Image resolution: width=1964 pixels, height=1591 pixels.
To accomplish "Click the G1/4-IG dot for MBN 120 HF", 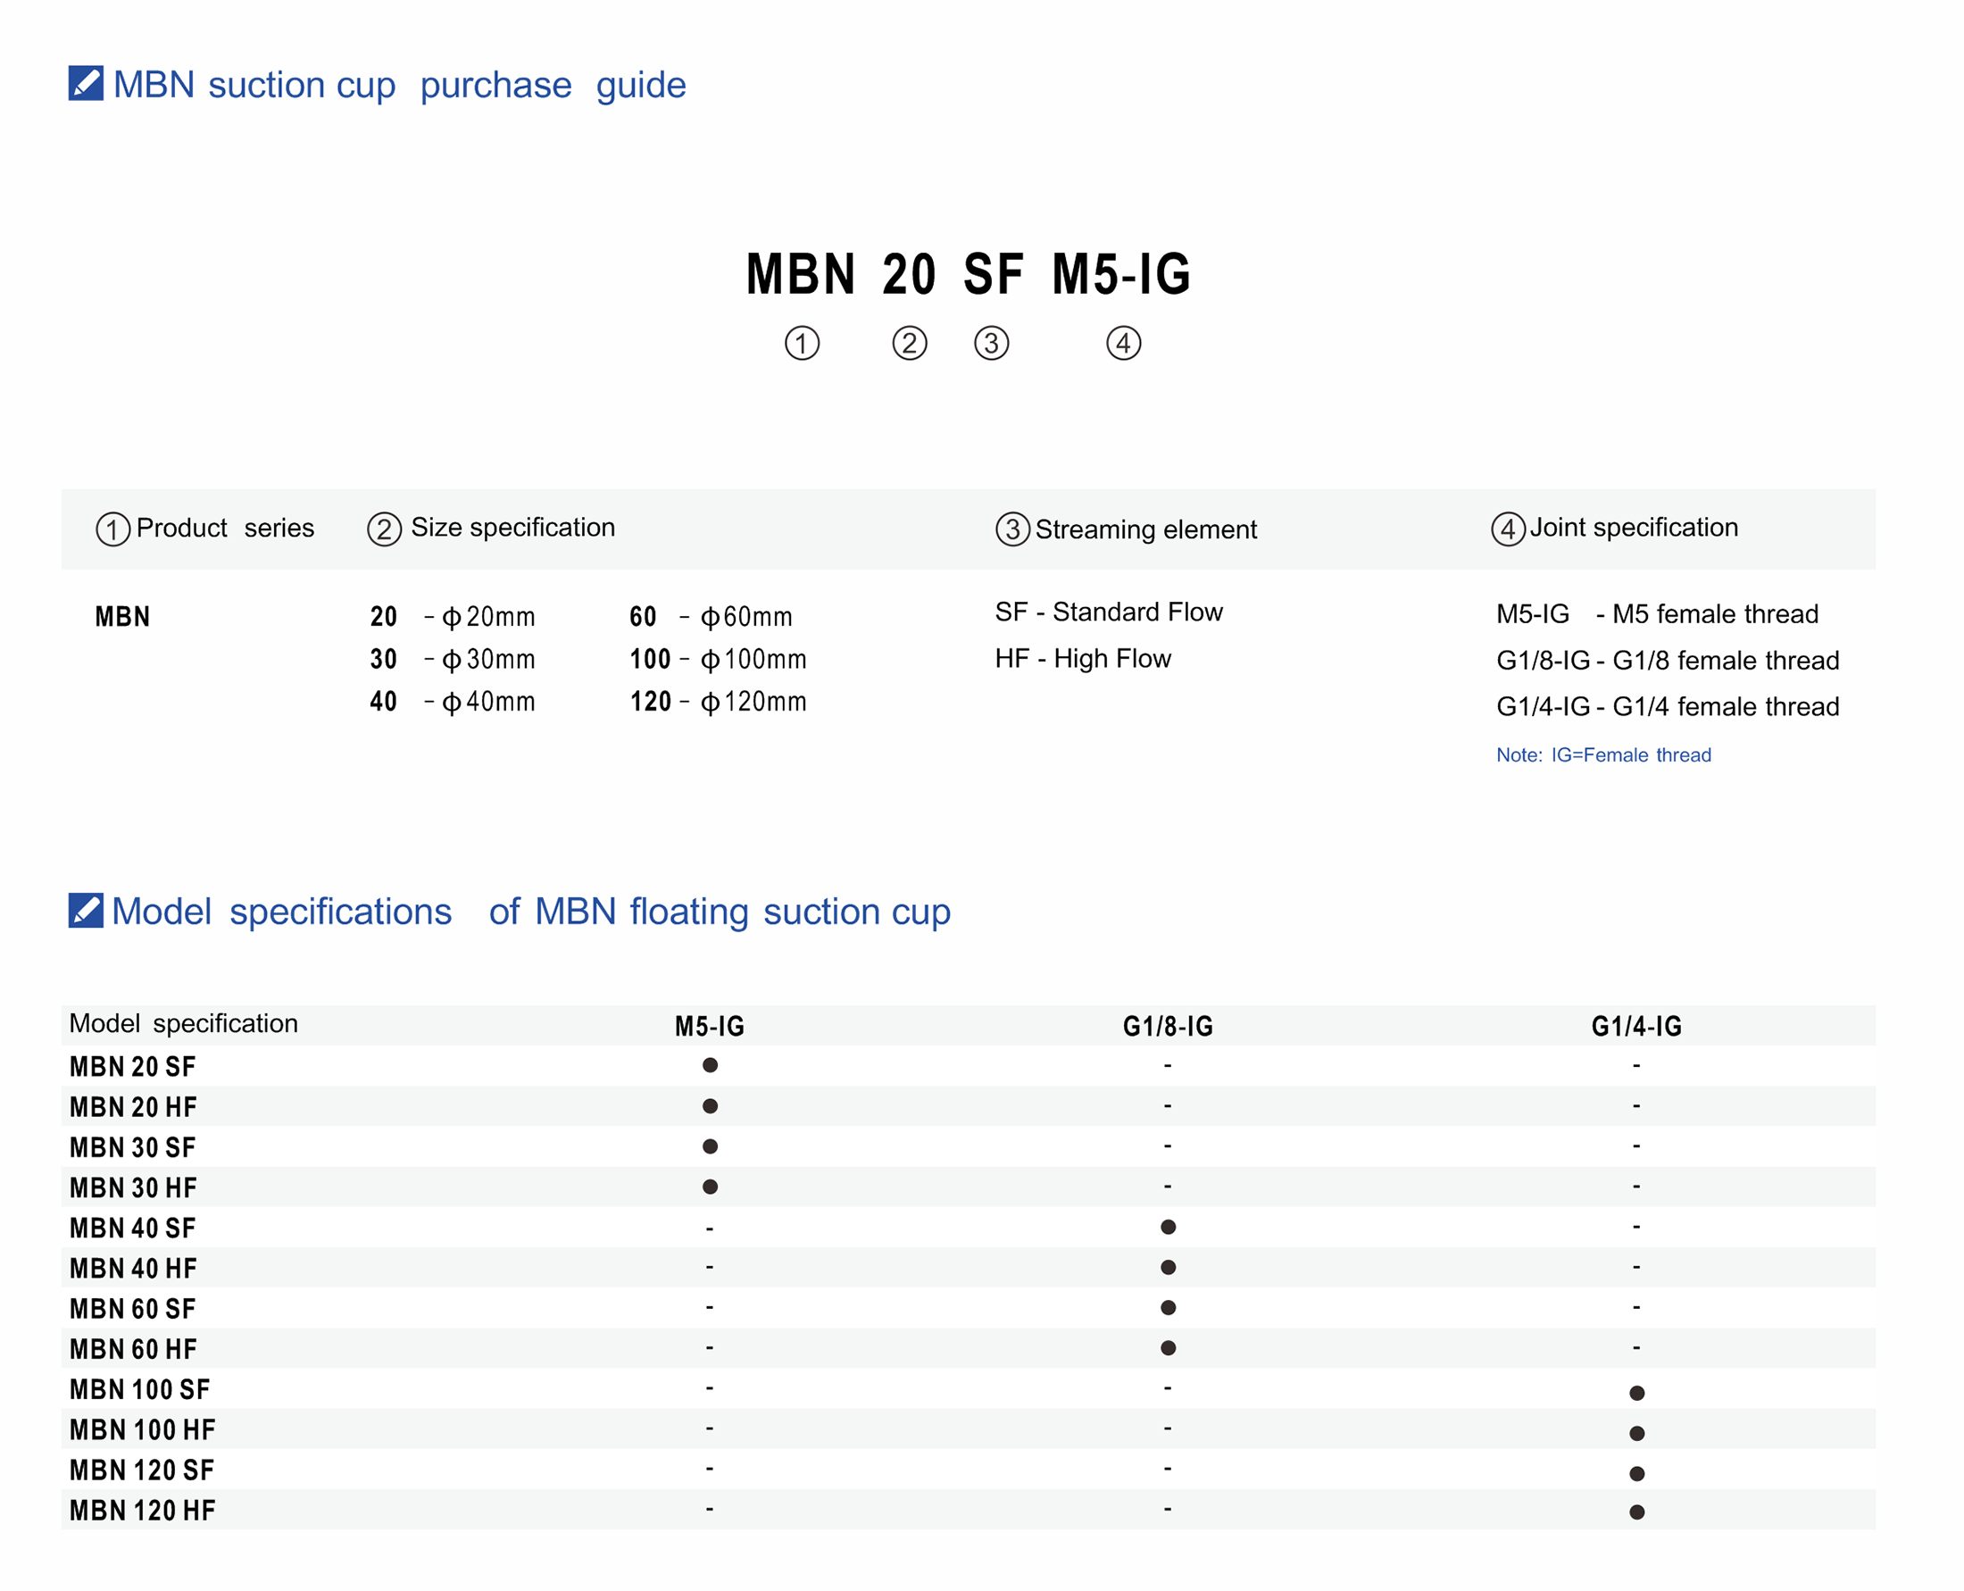I will (1637, 1512).
